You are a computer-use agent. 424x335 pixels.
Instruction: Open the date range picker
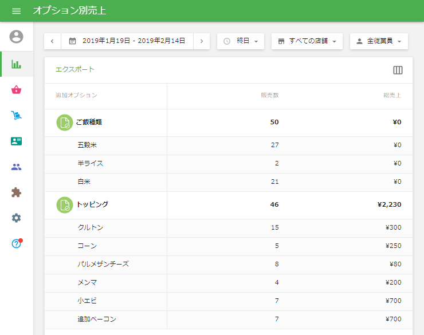pos(127,41)
